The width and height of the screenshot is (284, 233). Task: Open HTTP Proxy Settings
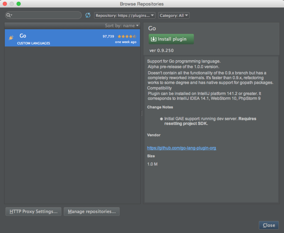click(x=33, y=211)
